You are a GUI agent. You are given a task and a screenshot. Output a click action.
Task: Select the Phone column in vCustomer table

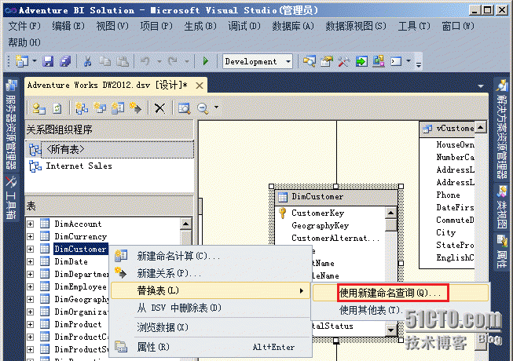pyautogui.click(x=448, y=195)
